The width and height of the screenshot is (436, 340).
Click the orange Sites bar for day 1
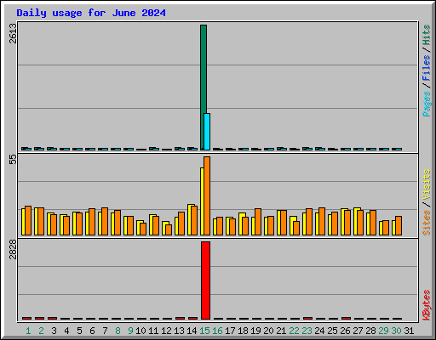pos(28,220)
